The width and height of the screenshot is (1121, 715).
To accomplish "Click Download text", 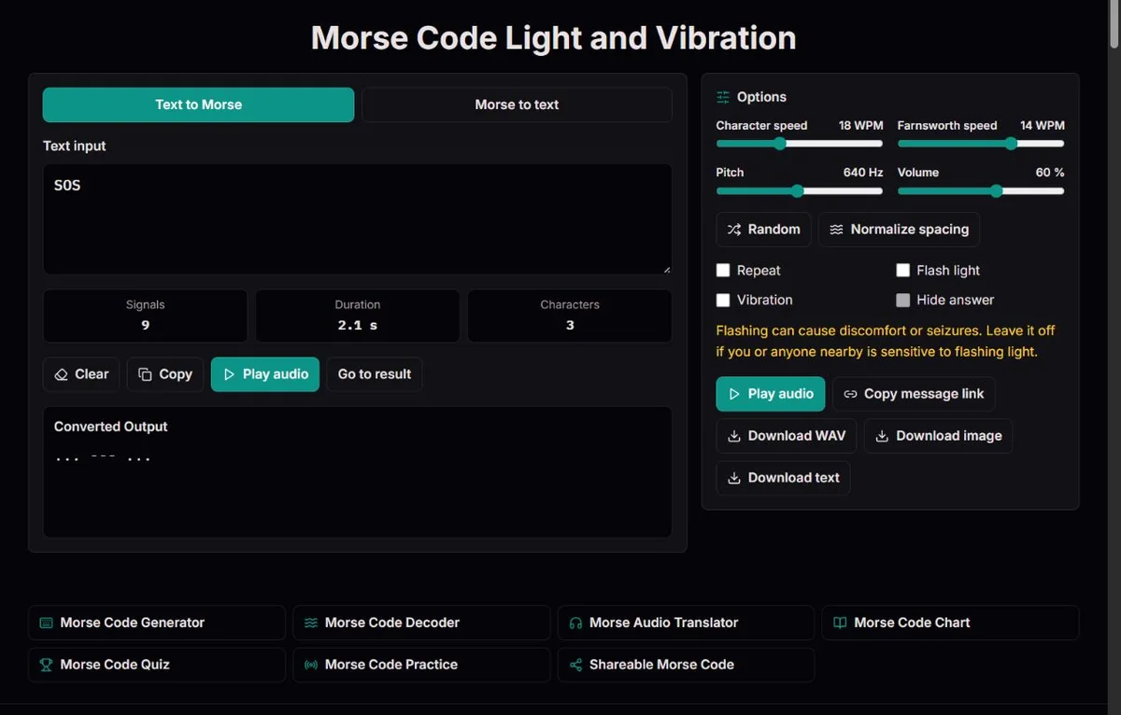I will [783, 478].
